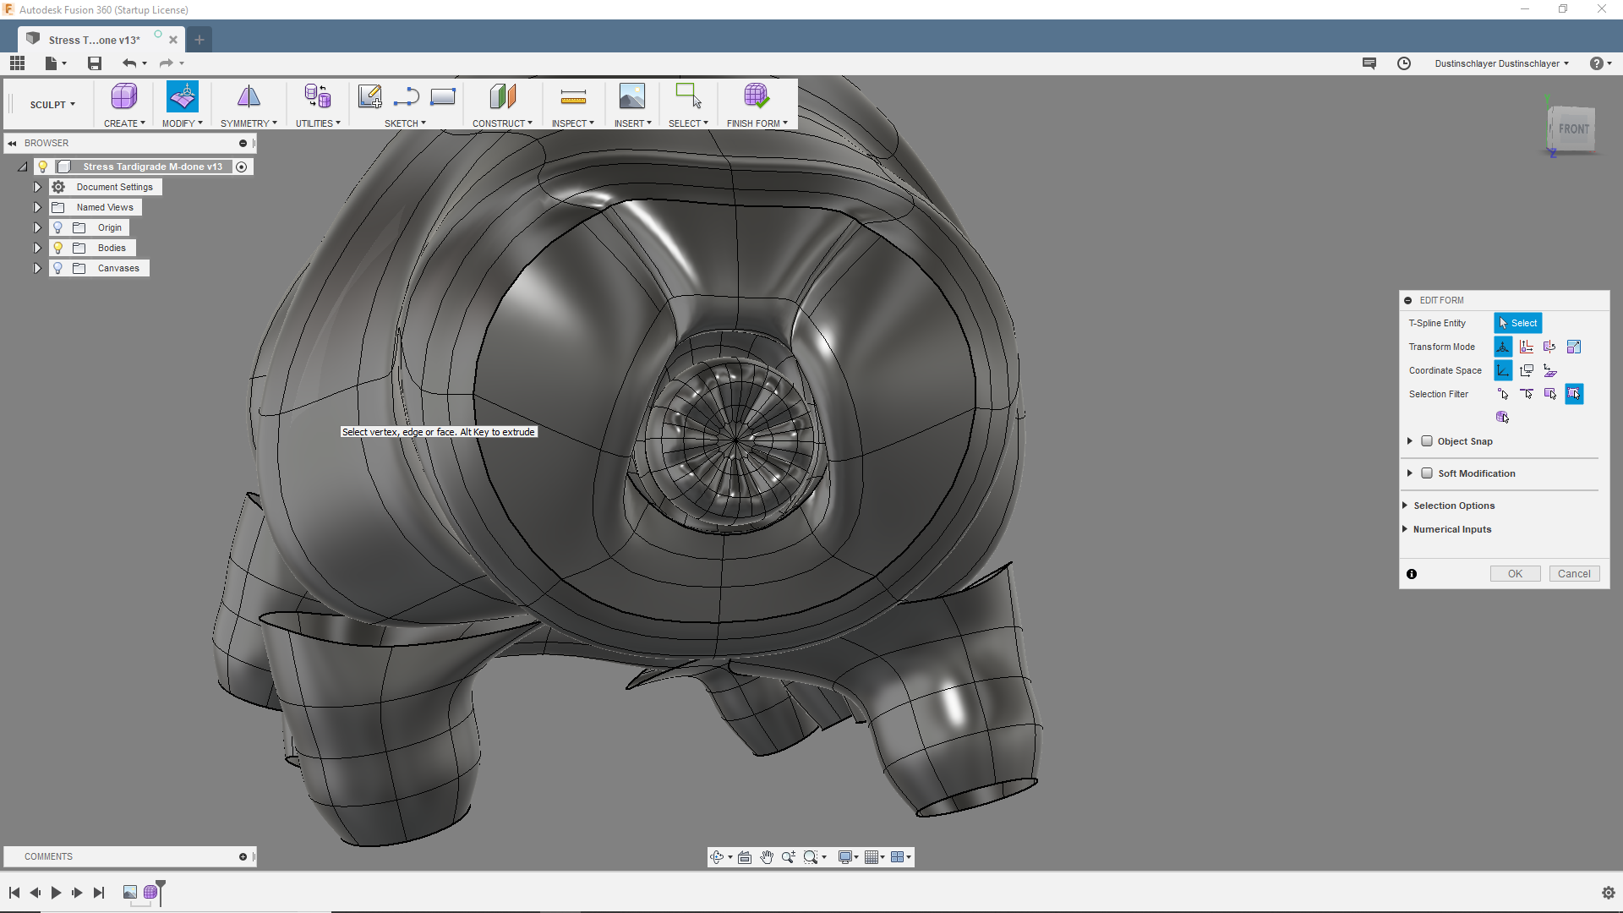The height and width of the screenshot is (913, 1623).
Task: Set selection filter to Body
Action: coord(1503,417)
